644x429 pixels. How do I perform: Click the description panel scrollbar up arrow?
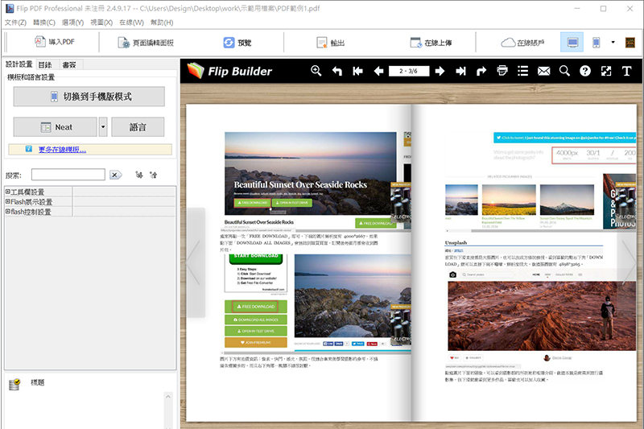pyautogui.click(x=168, y=397)
